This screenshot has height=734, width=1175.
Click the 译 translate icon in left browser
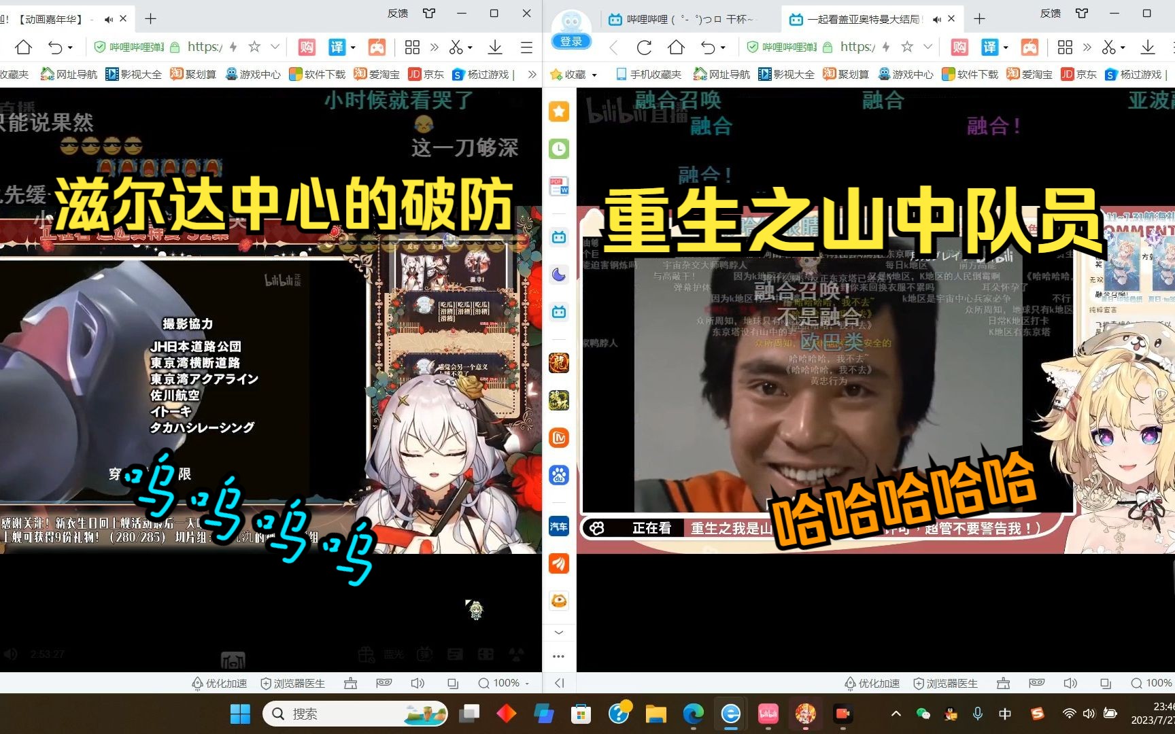(337, 47)
